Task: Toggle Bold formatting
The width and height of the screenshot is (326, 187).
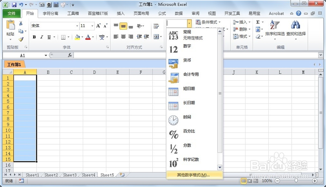Action: click(34, 37)
